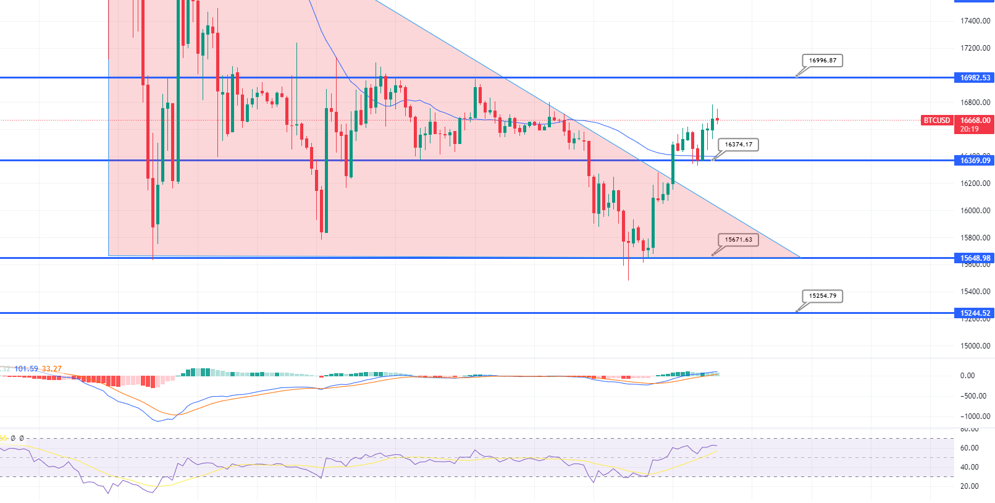Click the 60.00 level on RSI scale
Image resolution: width=995 pixels, height=503 pixels.
click(970, 448)
